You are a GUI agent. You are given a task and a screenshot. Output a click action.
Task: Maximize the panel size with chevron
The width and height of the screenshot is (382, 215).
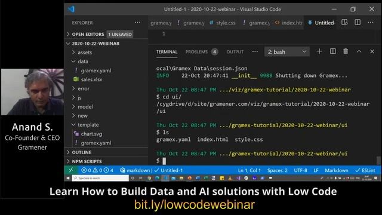[359, 51]
